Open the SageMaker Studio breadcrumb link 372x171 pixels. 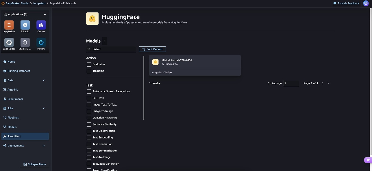point(17,3)
